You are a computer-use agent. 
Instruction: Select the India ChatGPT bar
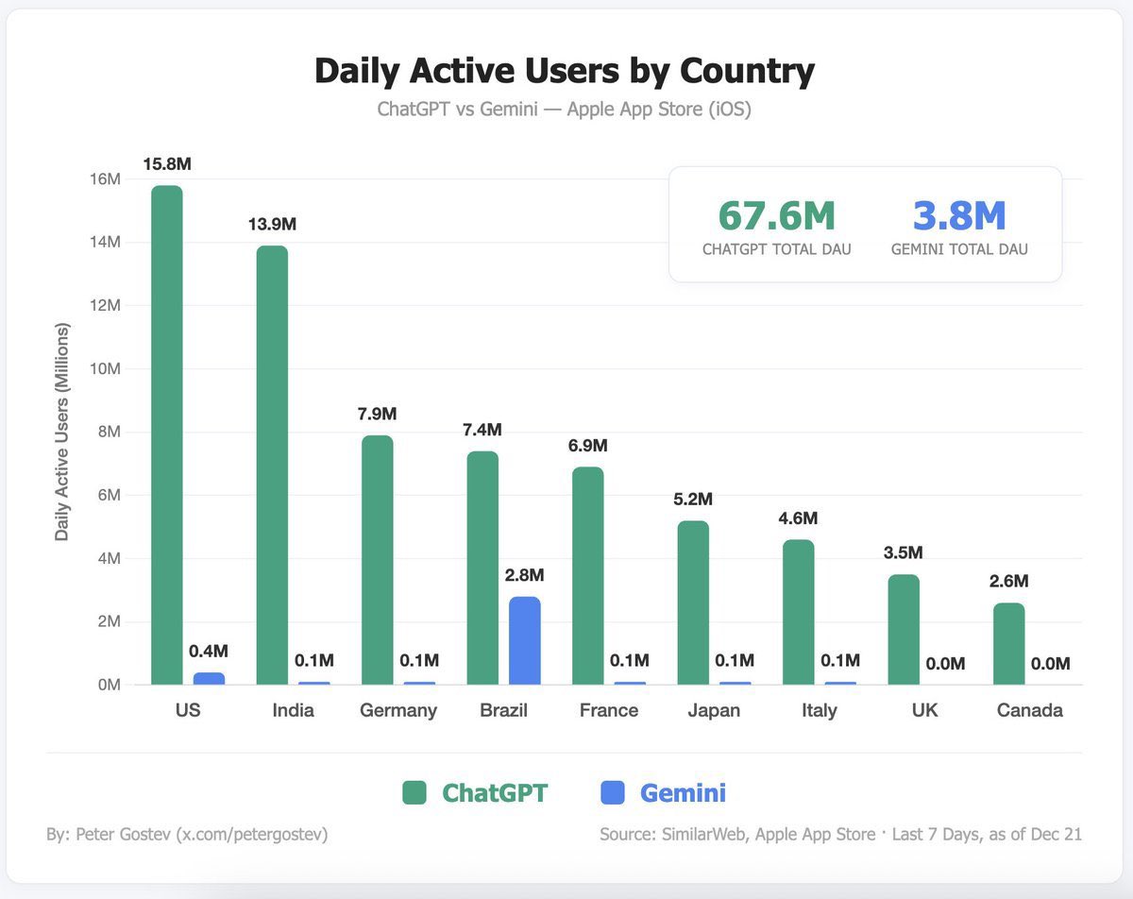click(x=272, y=465)
